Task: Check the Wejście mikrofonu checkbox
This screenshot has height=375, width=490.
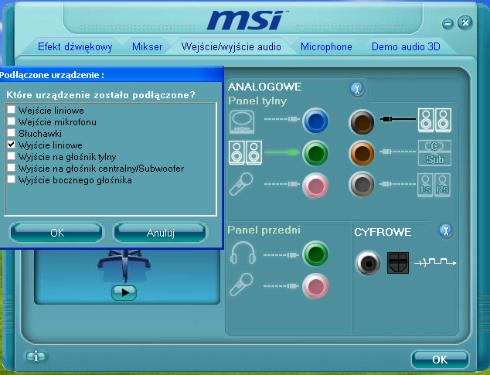Action: (12, 121)
